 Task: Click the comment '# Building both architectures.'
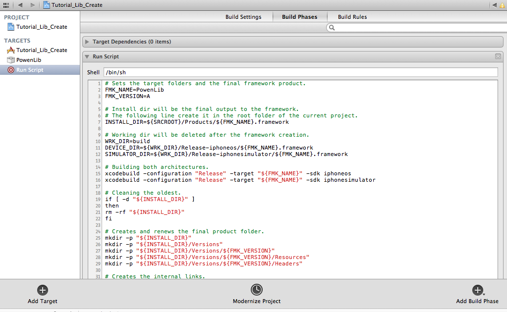tap(157, 167)
